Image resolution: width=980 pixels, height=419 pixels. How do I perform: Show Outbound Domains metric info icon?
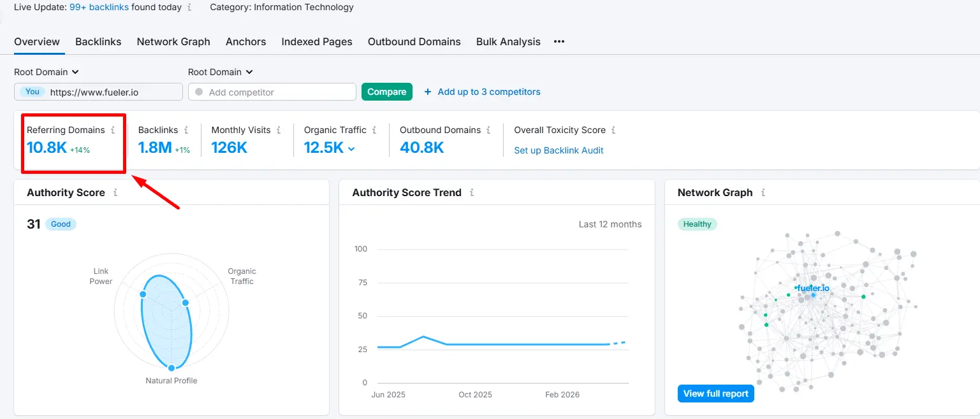488,130
